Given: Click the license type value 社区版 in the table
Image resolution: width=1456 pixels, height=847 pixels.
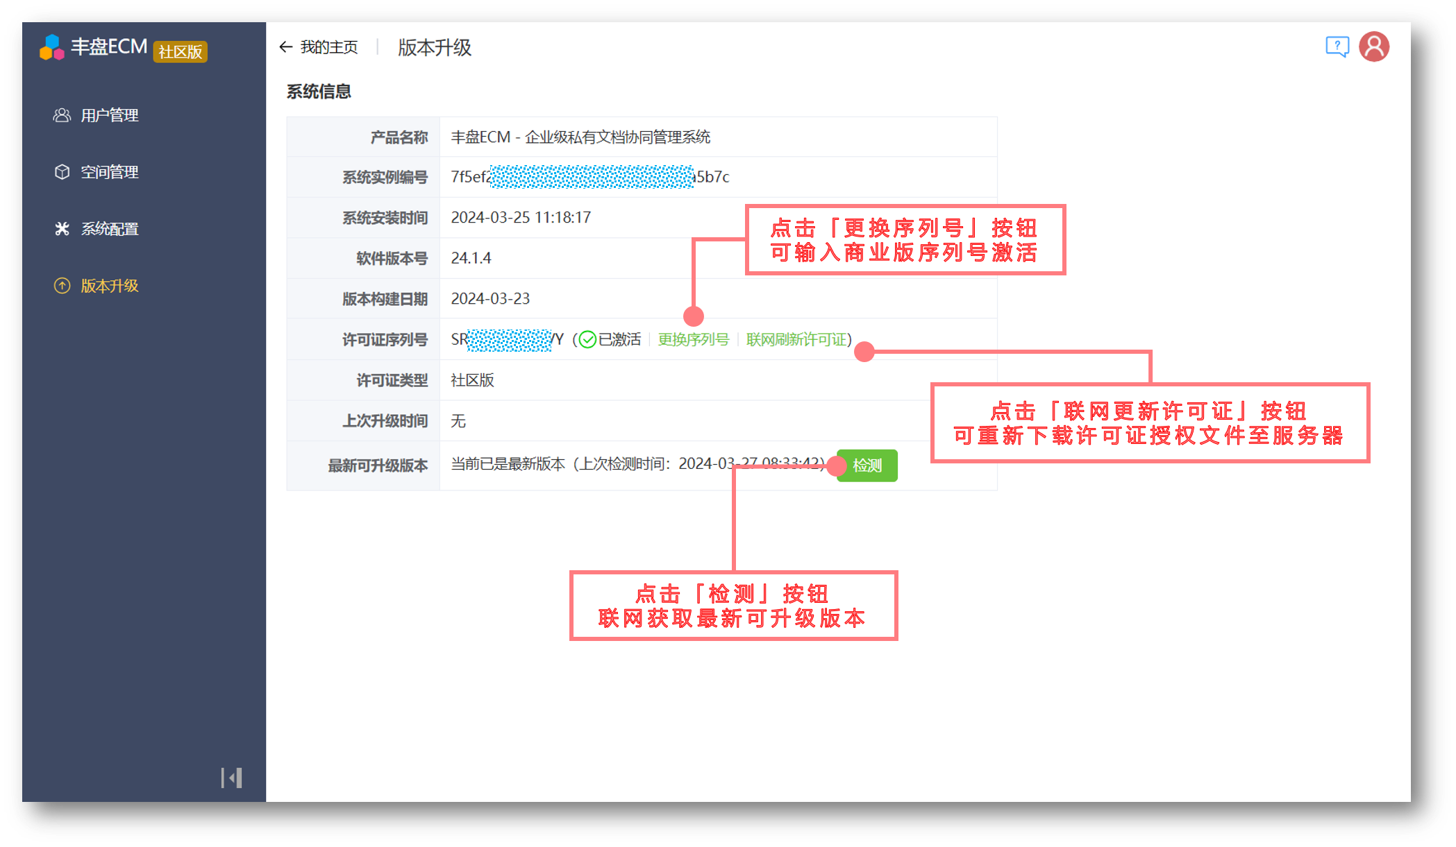Looking at the screenshot, I should point(472,380).
